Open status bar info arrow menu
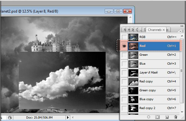 [x=68, y=117]
